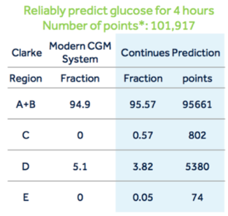Click the 0.57 fraction cell
This screenshot has height=216, width=228.
[143, 135]
